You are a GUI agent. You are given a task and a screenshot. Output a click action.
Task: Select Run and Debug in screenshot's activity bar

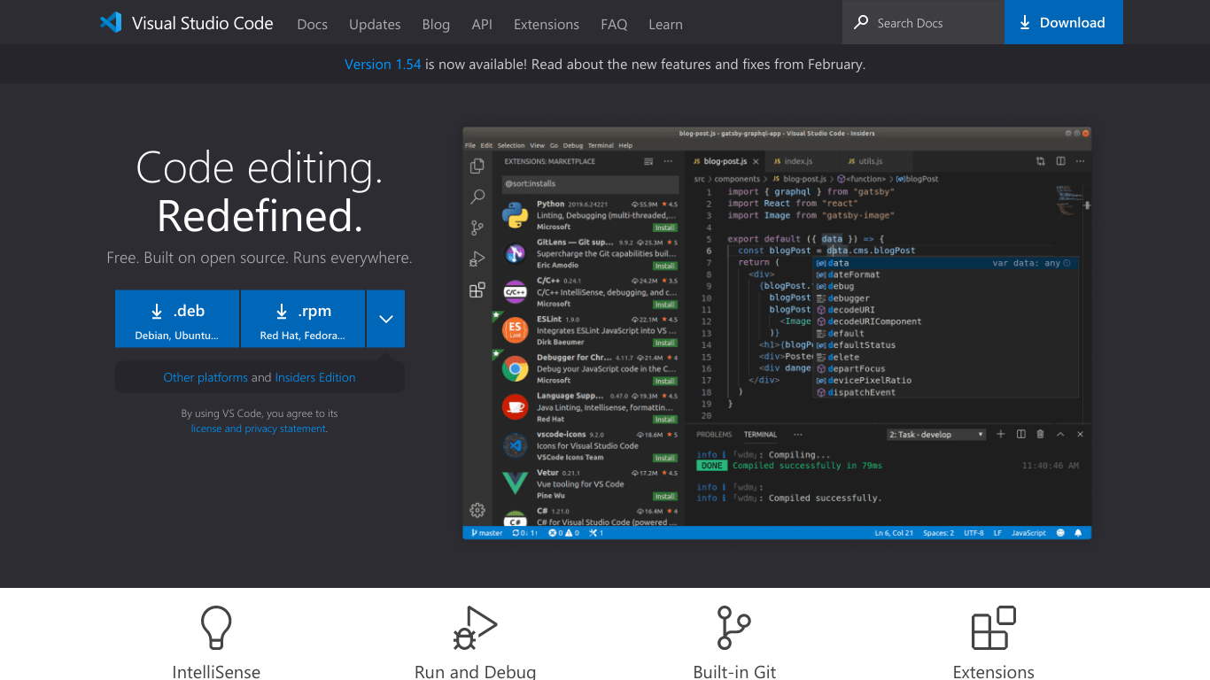477,259
